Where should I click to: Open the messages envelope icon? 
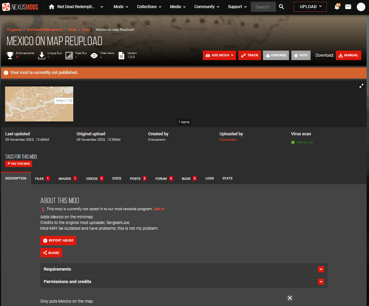(348, 7)
